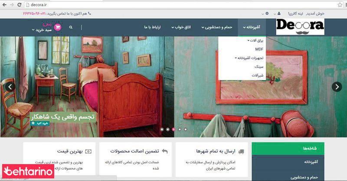The width and height of the screenshot is (347, 181).
Task: Go back using browser back arrow
Action: click(4, 5)
